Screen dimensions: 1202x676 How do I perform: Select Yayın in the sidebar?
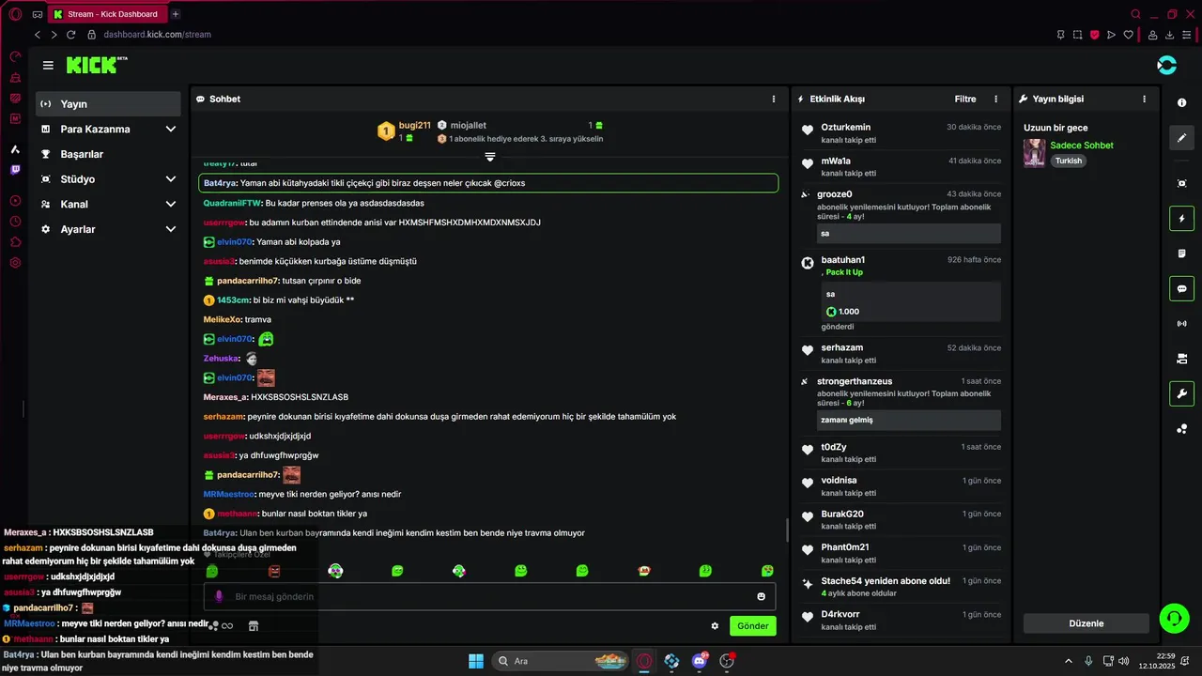[109, 104]
